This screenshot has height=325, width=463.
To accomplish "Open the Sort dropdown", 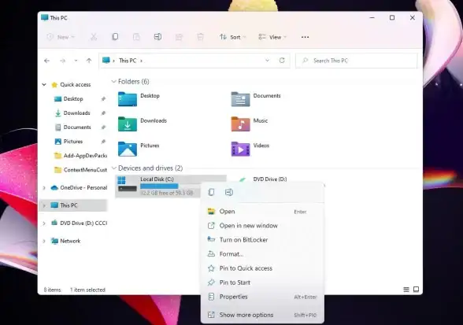I will pyautogui.click(x=232, y=37).
